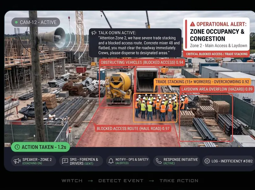The width and height of the screenshot is (255, 190).
Task: Click the notification bell icon
Action: click(111, 161)
